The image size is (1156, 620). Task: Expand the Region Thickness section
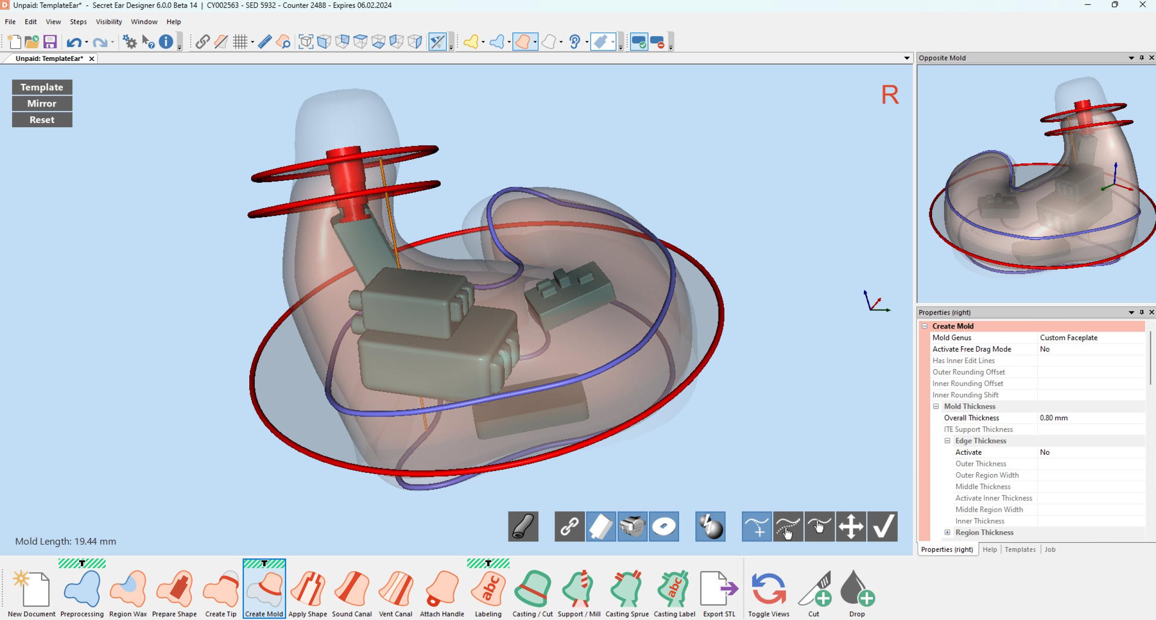pyautogui.click(x=947, y=532)
